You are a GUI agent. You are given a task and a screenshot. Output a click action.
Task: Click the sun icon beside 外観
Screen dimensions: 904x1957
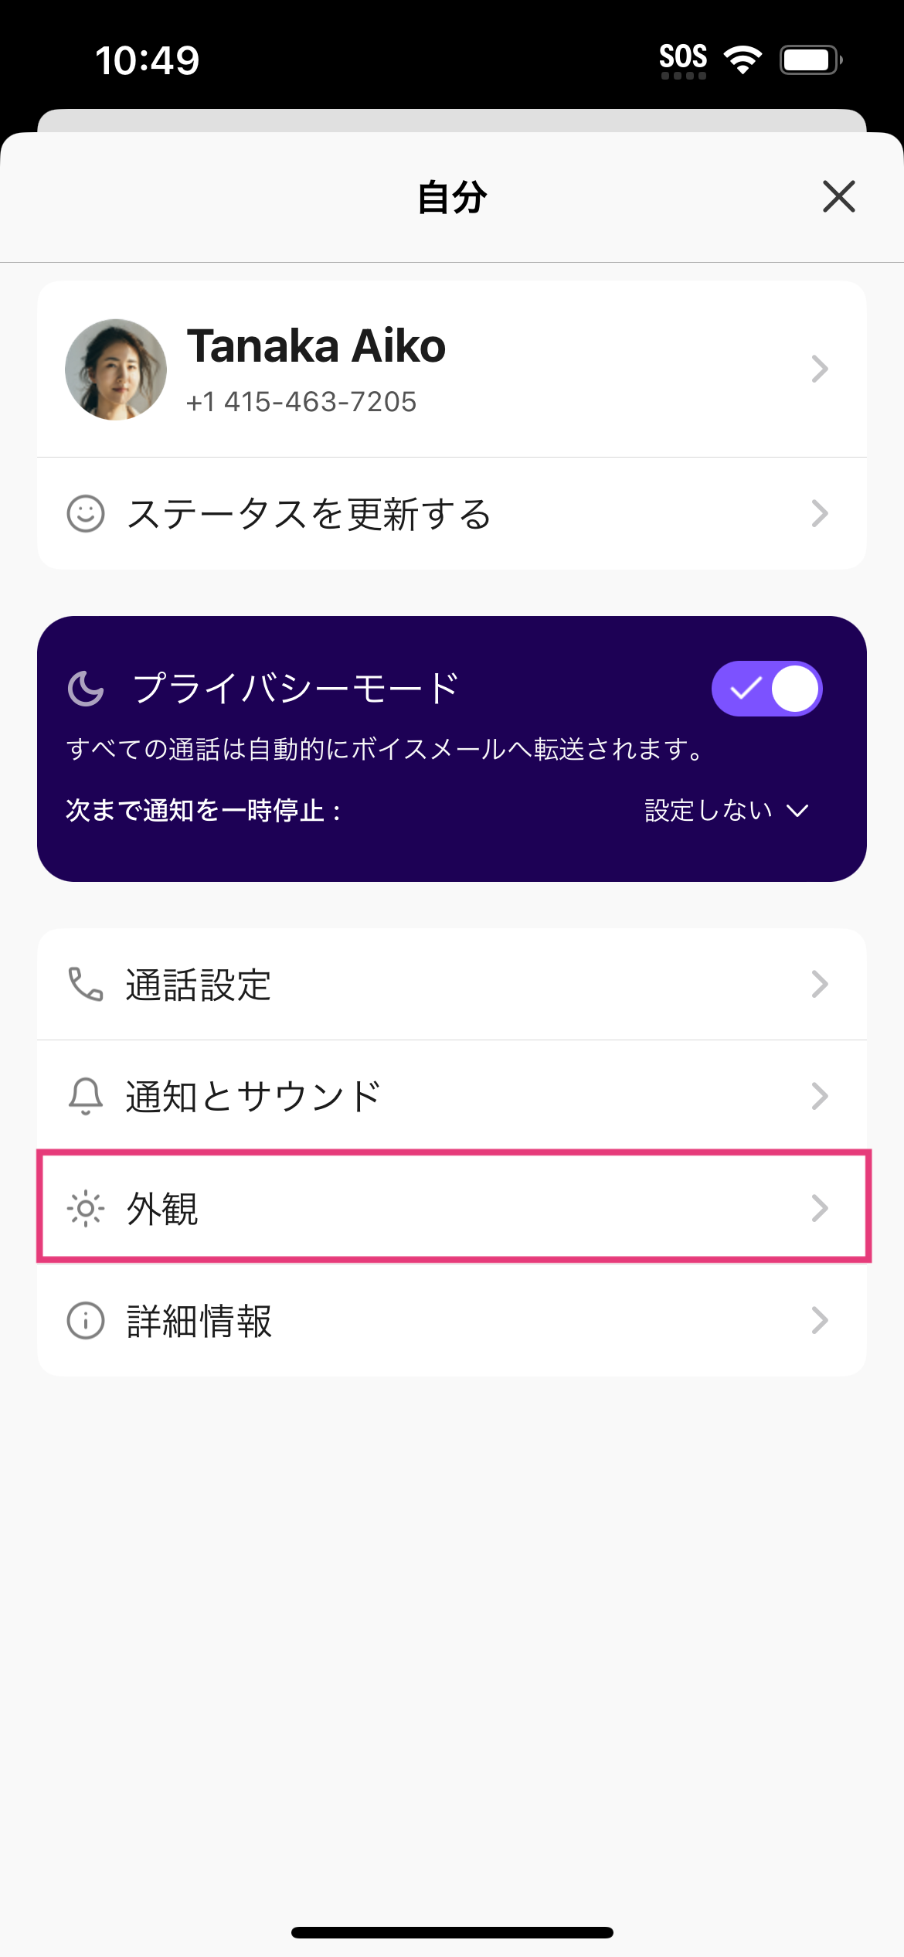(x=86, y=1208)
